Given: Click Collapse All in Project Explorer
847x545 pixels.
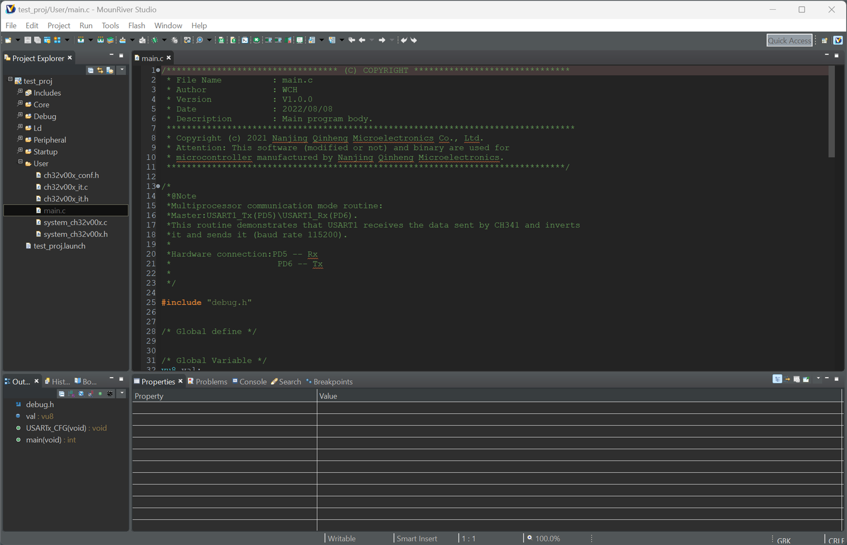Looking at the screenshot, I should point(90,70).
